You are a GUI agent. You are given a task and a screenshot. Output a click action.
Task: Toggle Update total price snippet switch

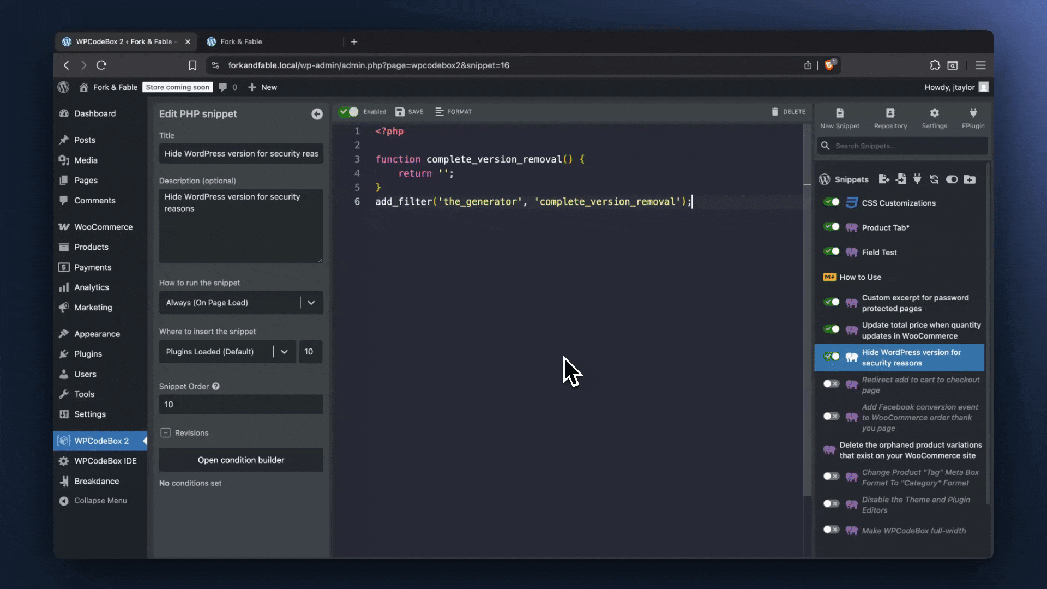pyautogui.click(x=831, y=329)
